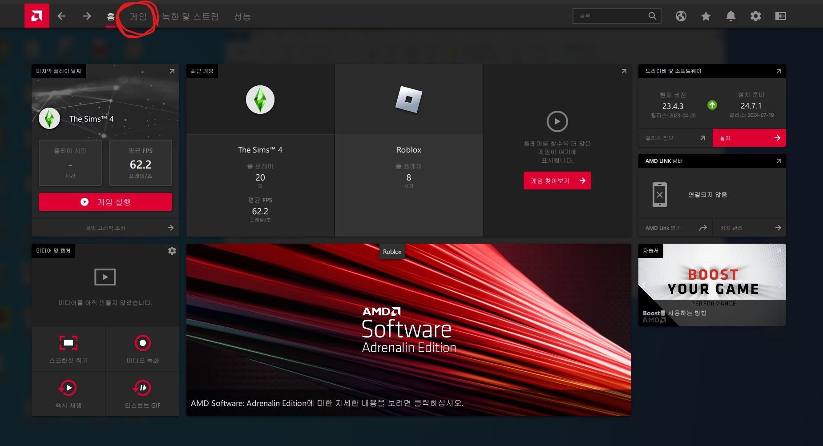This screenshot has width=823, height=446.
Task: Expand the 드라이버 및 소프트웨어 panel
Action: [x=779, y=71]
